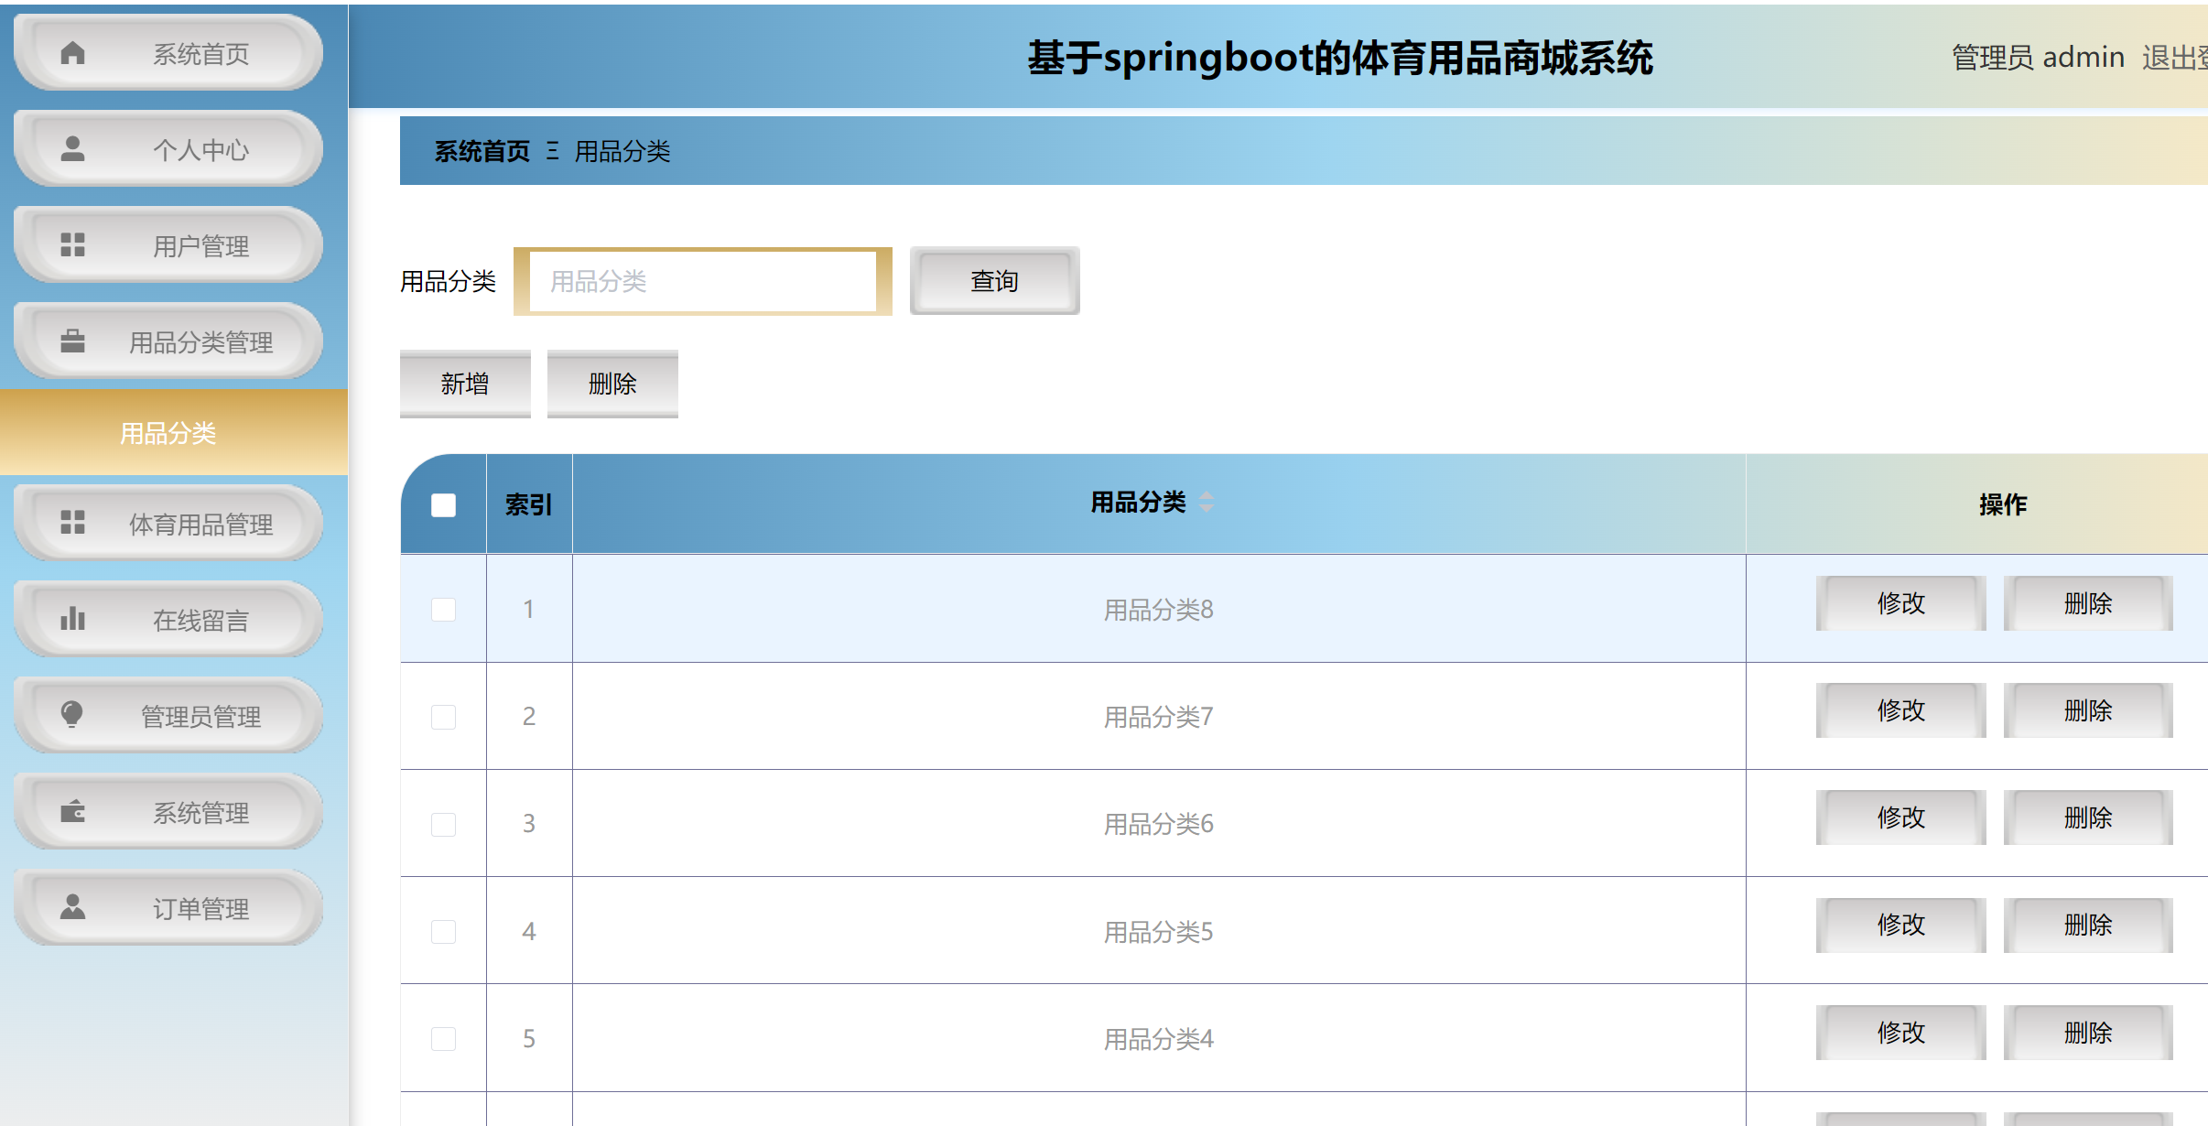The image size is (2208, 1126).
Task: Expand the 在线留言 sidebar menu
Action: [x=168, y=620]
